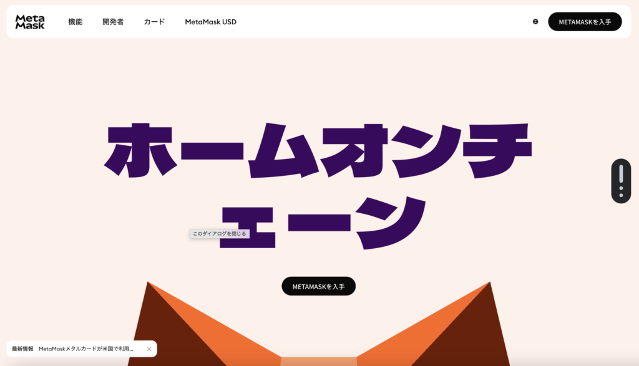639x366 pixels.
Task: Click the 最新情報 label
Action: coord(22,349)
